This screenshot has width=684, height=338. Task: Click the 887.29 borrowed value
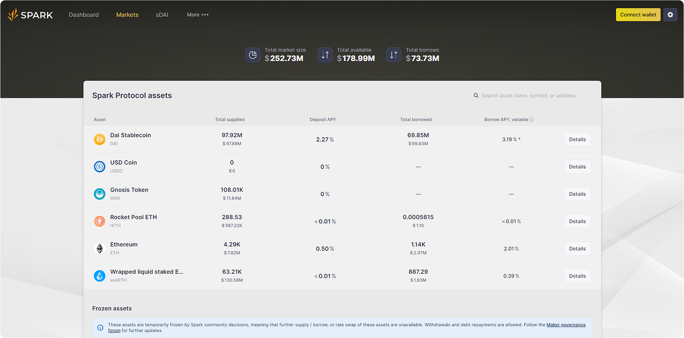pos(418,271)
